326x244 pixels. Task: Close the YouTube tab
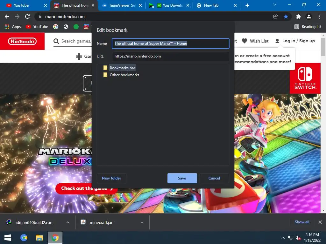pos(46,5)
